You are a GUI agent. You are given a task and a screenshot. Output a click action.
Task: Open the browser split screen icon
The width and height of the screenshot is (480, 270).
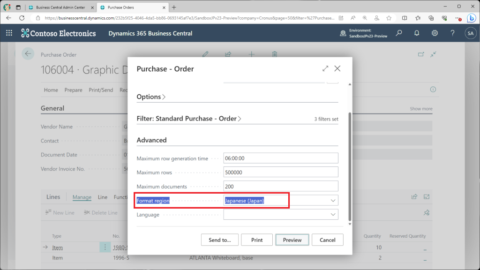point(405,18)
